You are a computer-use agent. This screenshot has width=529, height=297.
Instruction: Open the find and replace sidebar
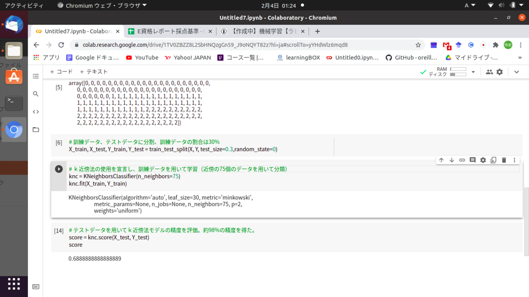click(36, 94)
